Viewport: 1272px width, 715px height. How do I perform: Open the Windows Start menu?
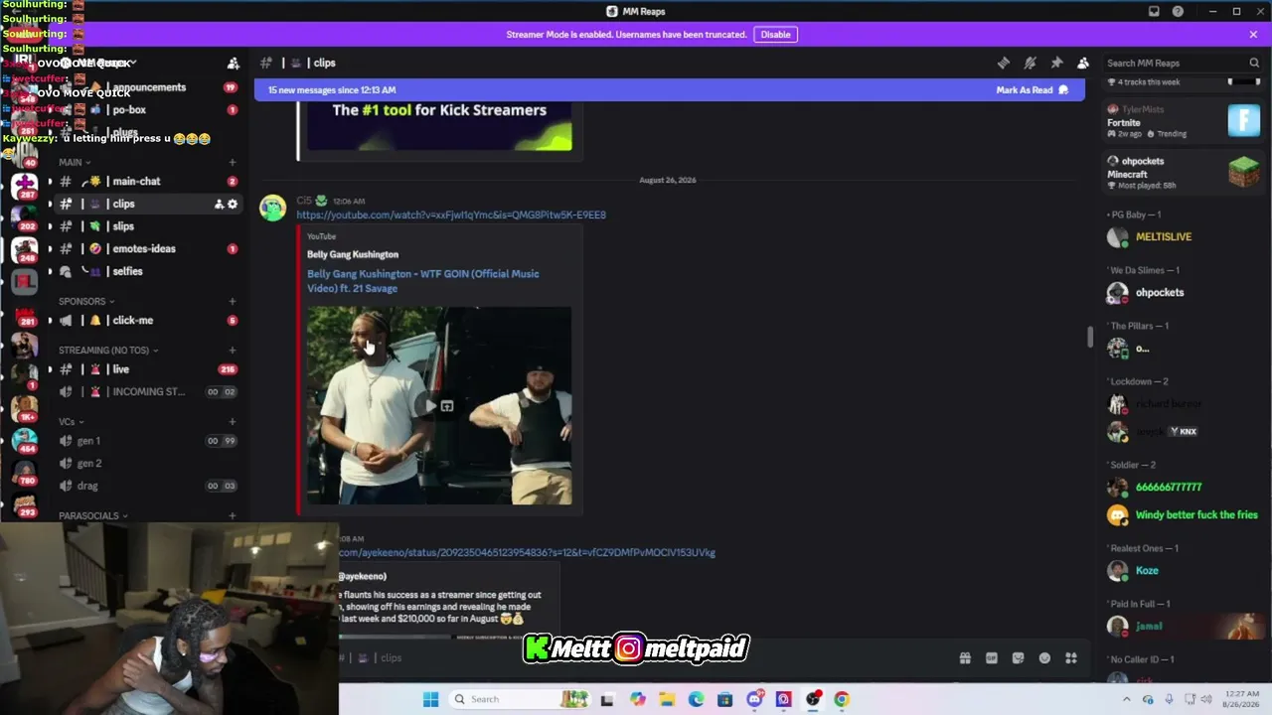[430, 699]
